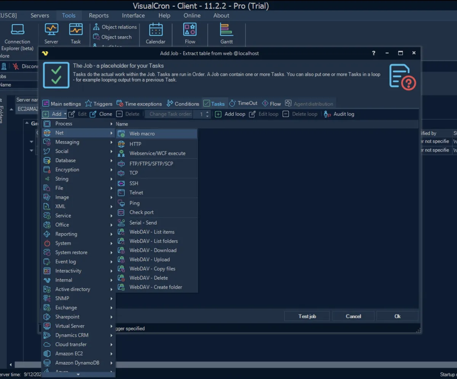This screenshot has height=379, width=457.
Task: Choose HTTP task in Net submenu
Action: pyautogui.click(x=157, y=144)
